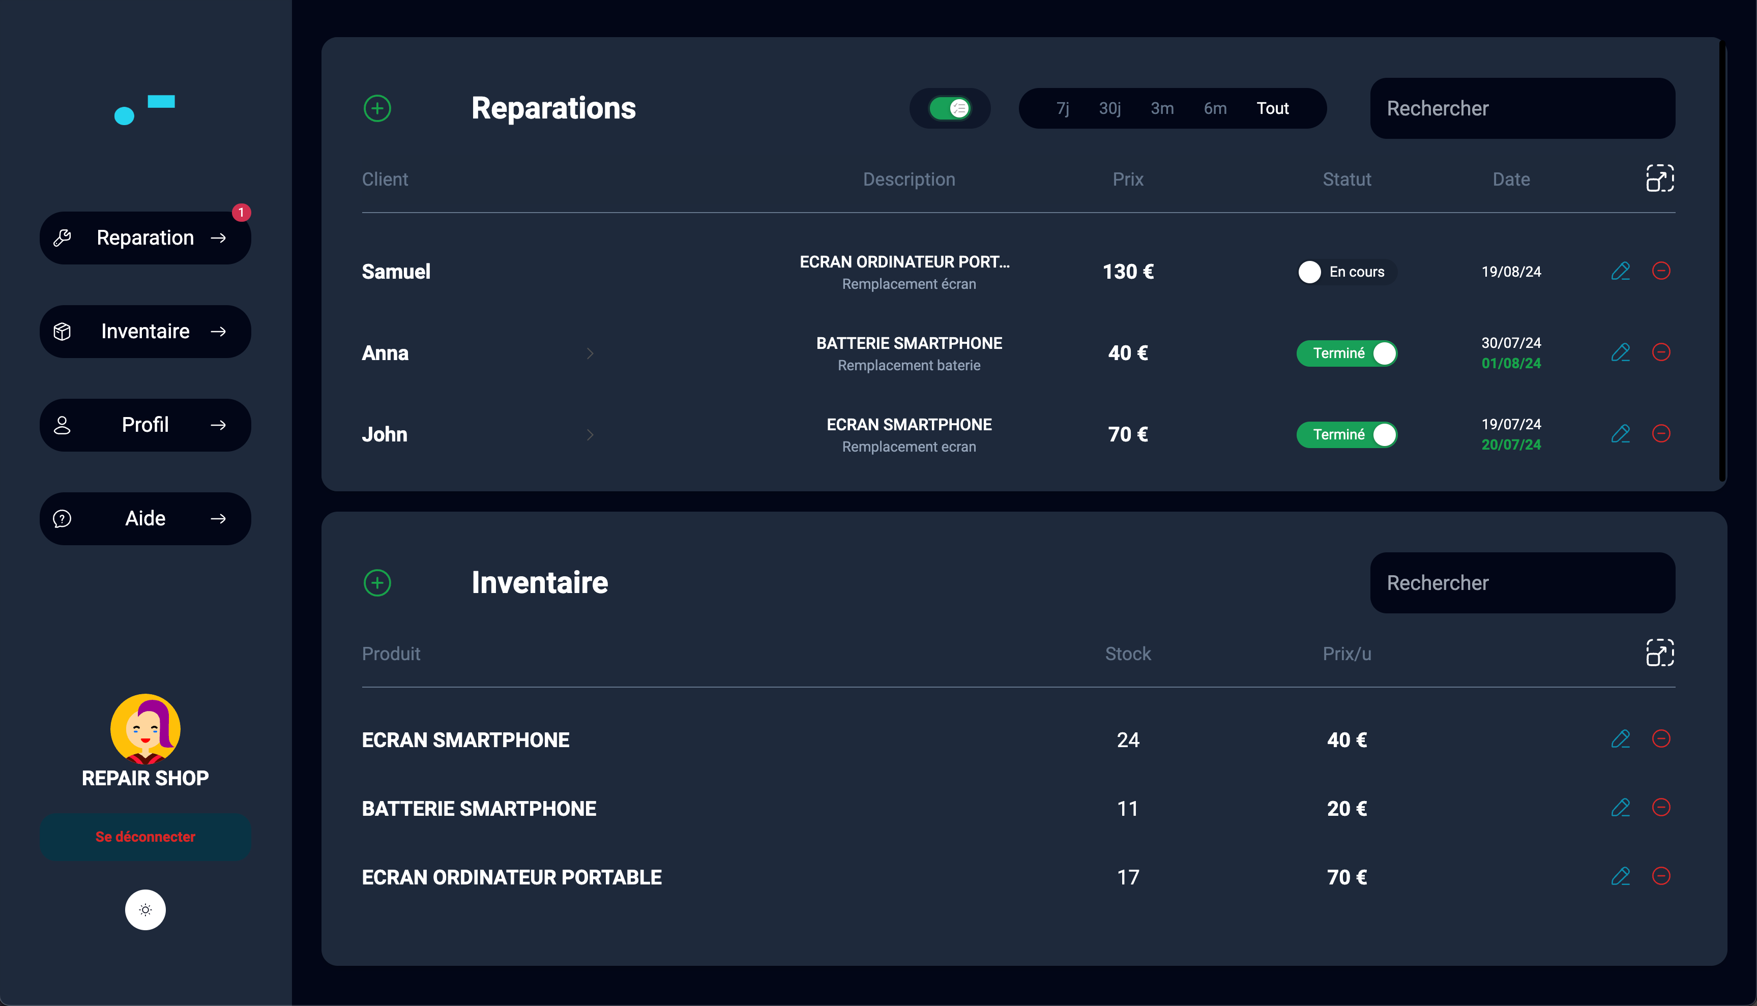The height and width of the screenshot is (1006, 1757).
Task: Delete John's repair with the red minus icon
Action: point(1661,434)
